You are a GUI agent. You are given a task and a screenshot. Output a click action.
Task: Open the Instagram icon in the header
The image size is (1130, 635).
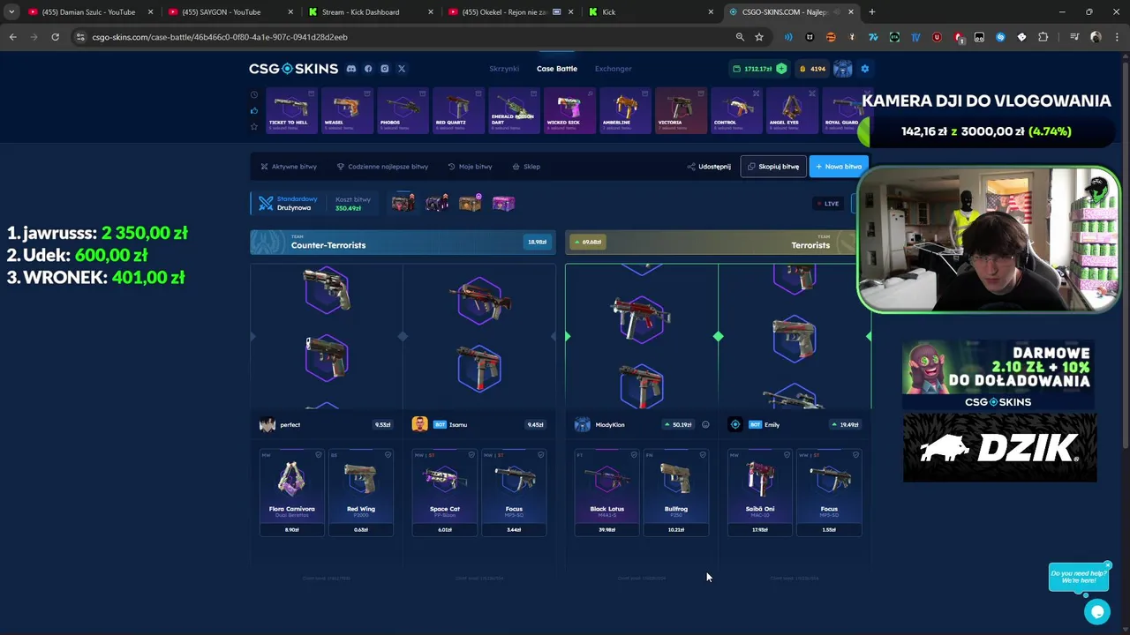[385, 69]
